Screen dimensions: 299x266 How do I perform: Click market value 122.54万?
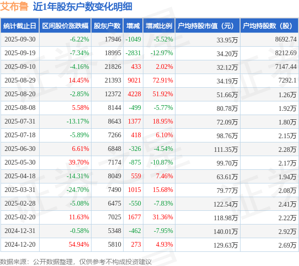(226, 204)
